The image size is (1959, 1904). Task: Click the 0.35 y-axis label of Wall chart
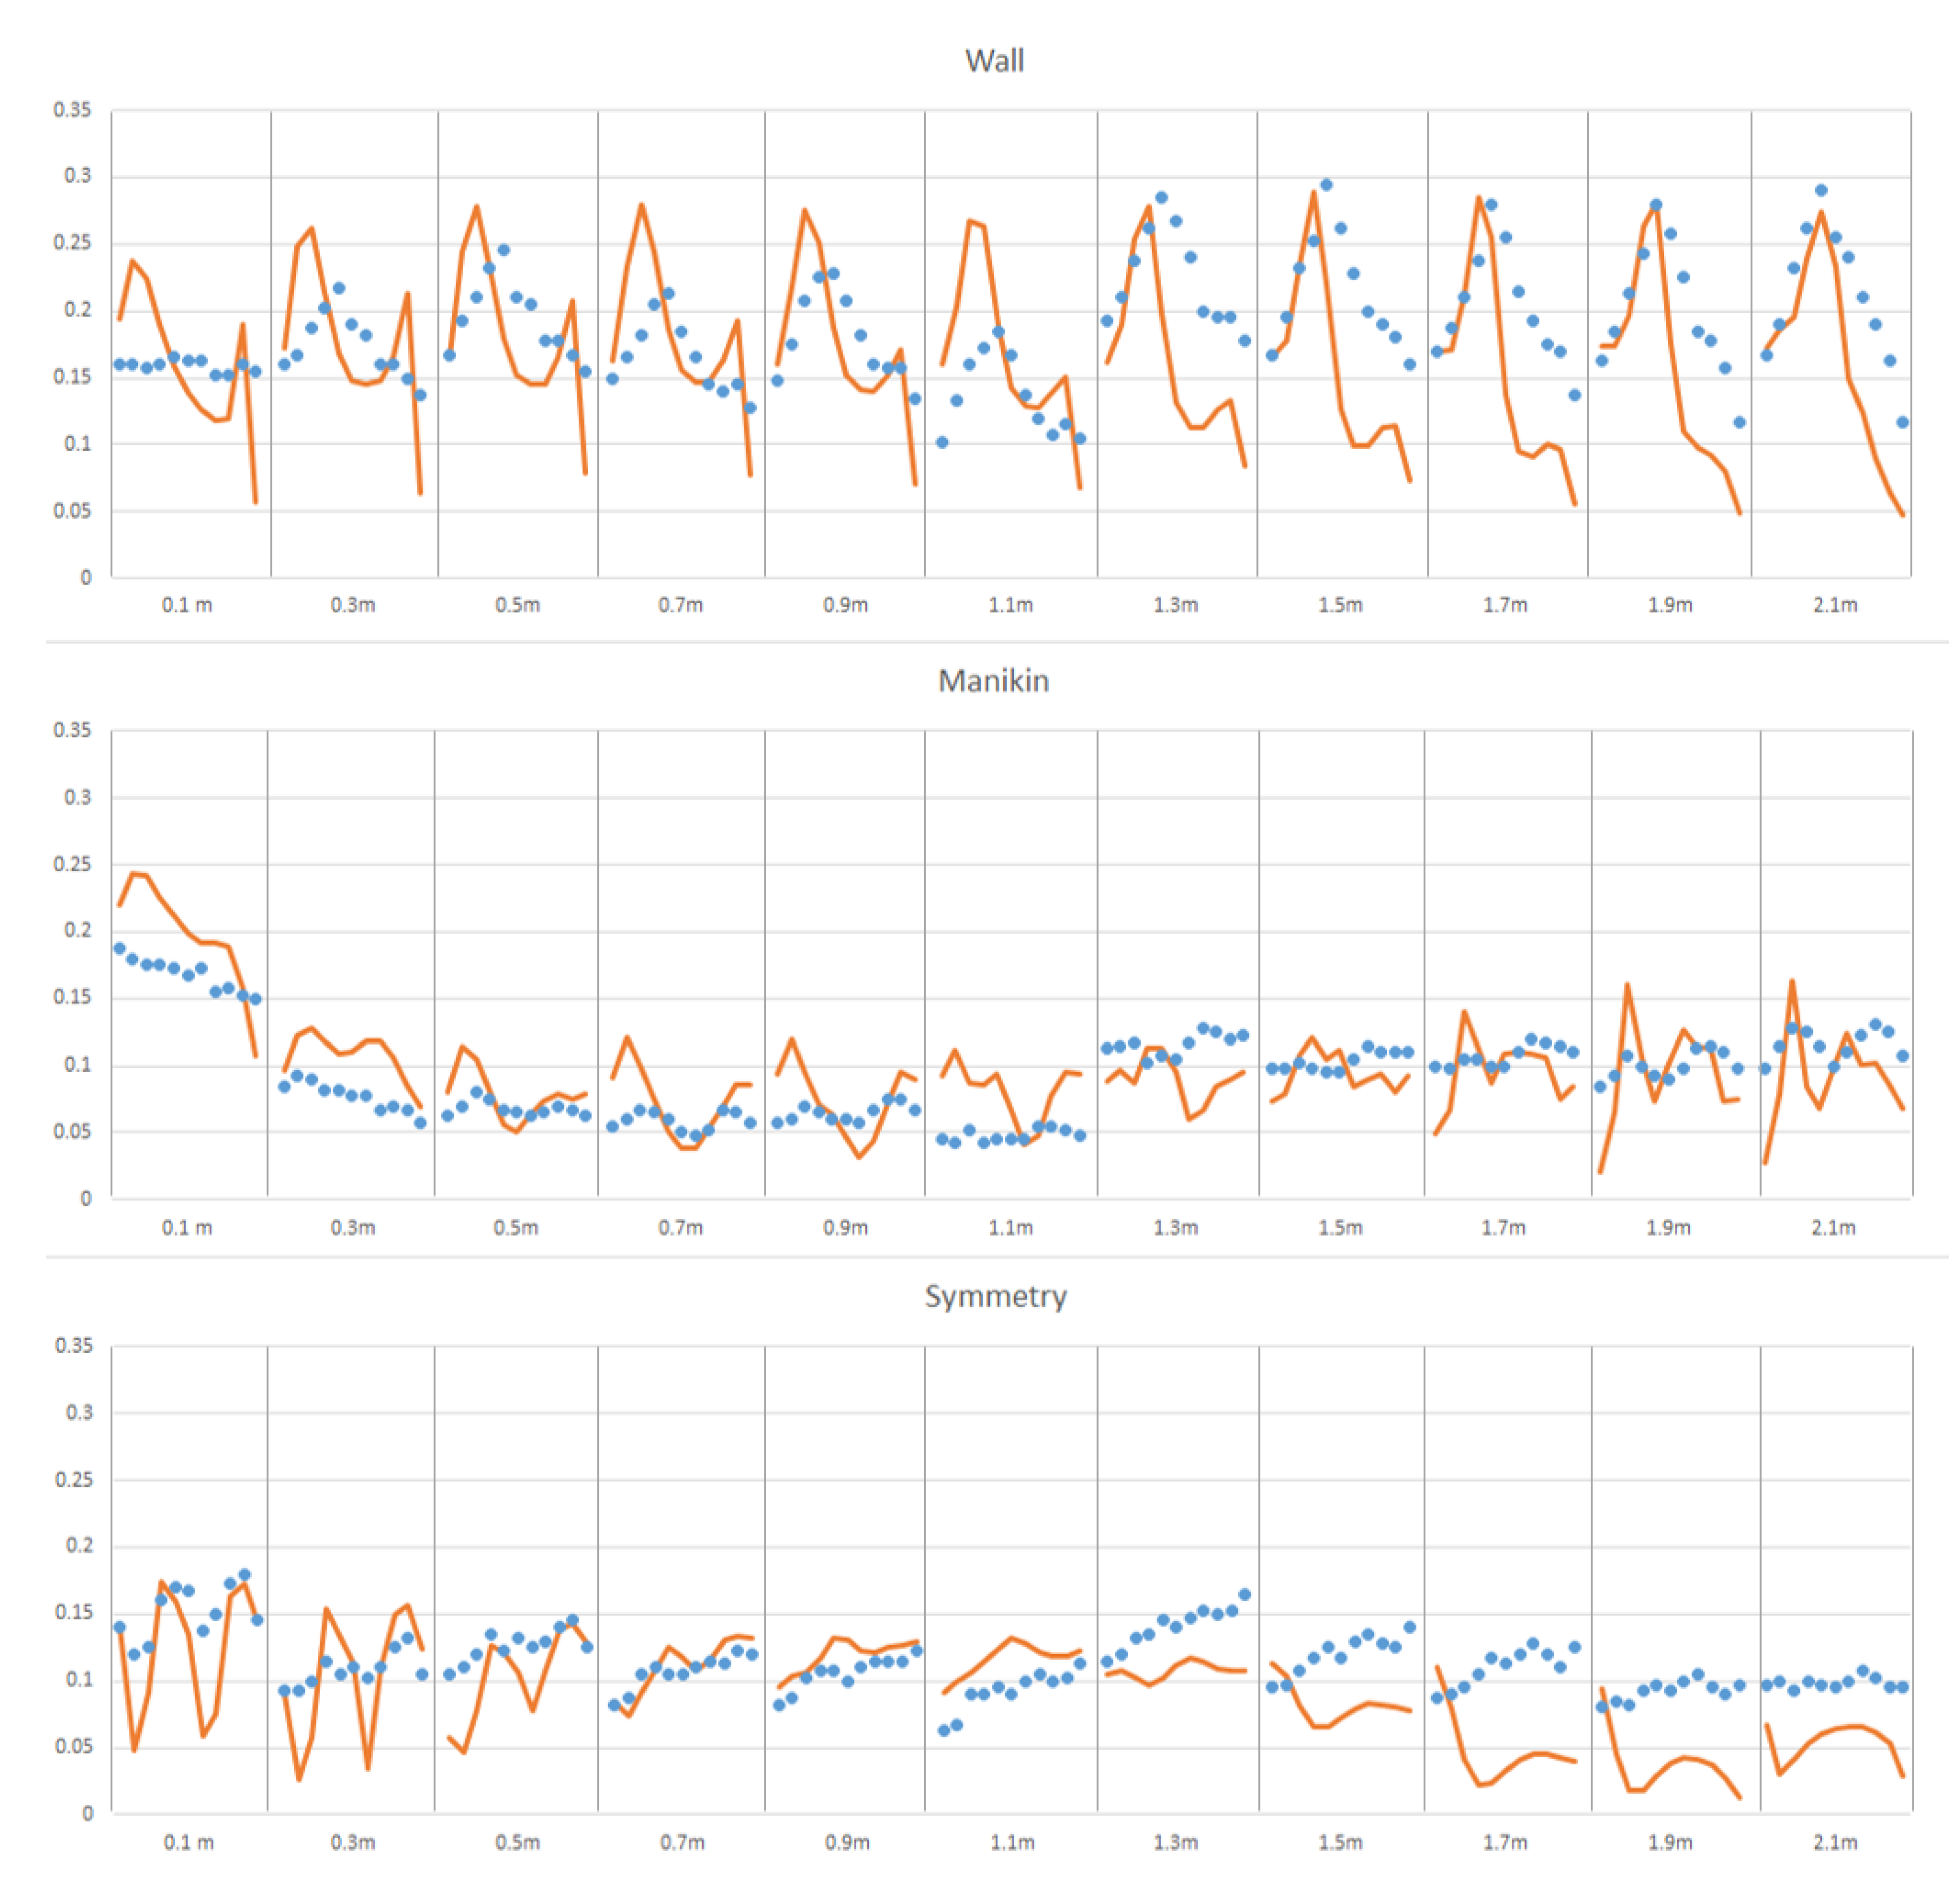(x=72, y=110)
